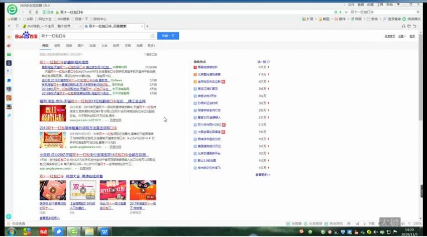Select the 视频 video search tab
The image size is (427, 237).
(x=69, y=46)
